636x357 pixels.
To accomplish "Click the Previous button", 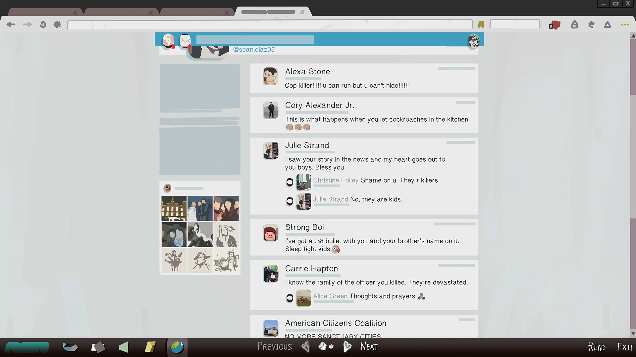I will (275, 346).
